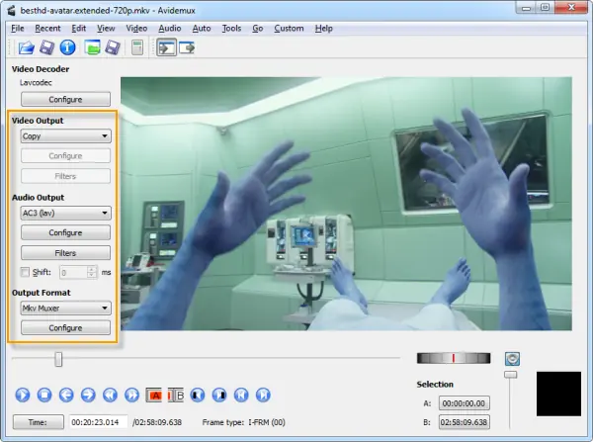The image size is (593, 442).
Task: Open the Video menu
Action: point(136,29)
